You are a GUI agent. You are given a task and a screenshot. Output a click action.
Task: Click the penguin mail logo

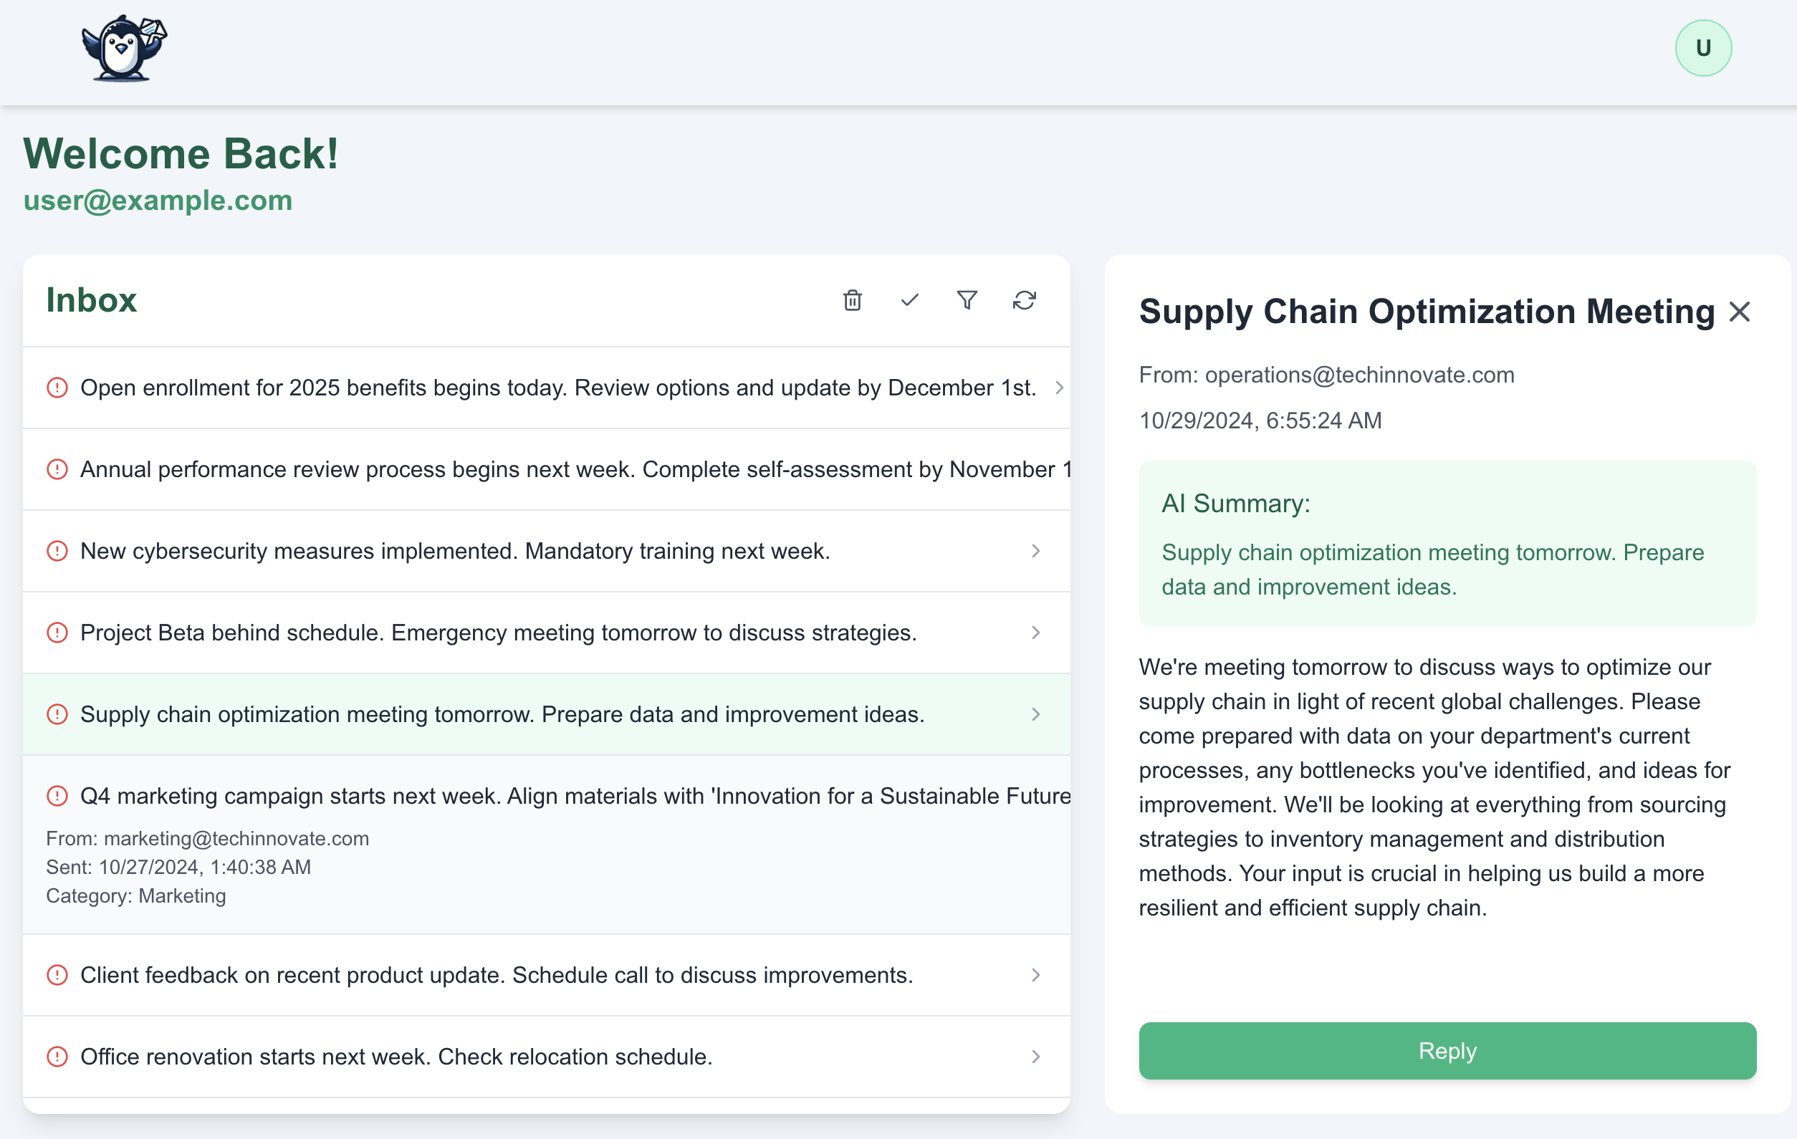124,49
